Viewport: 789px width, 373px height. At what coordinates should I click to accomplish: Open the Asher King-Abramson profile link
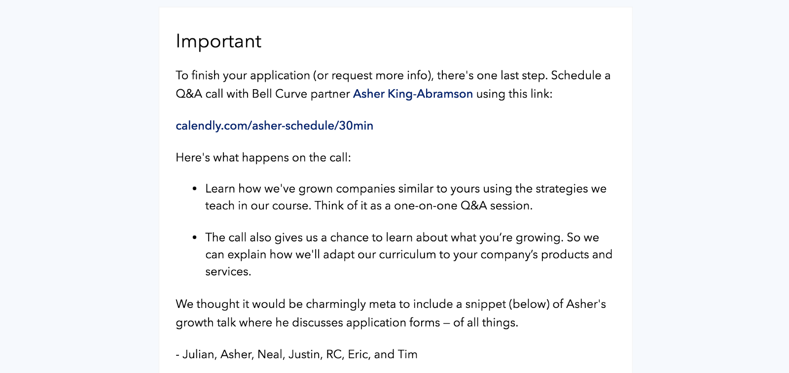(413, 94)
